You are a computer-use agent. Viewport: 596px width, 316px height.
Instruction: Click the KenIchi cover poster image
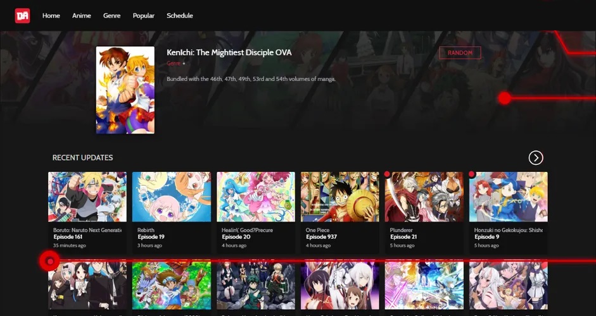(125, 90)
